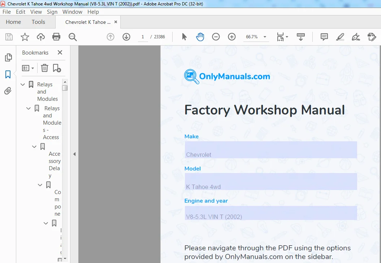Click the Engine and year field

coord(271,213)
